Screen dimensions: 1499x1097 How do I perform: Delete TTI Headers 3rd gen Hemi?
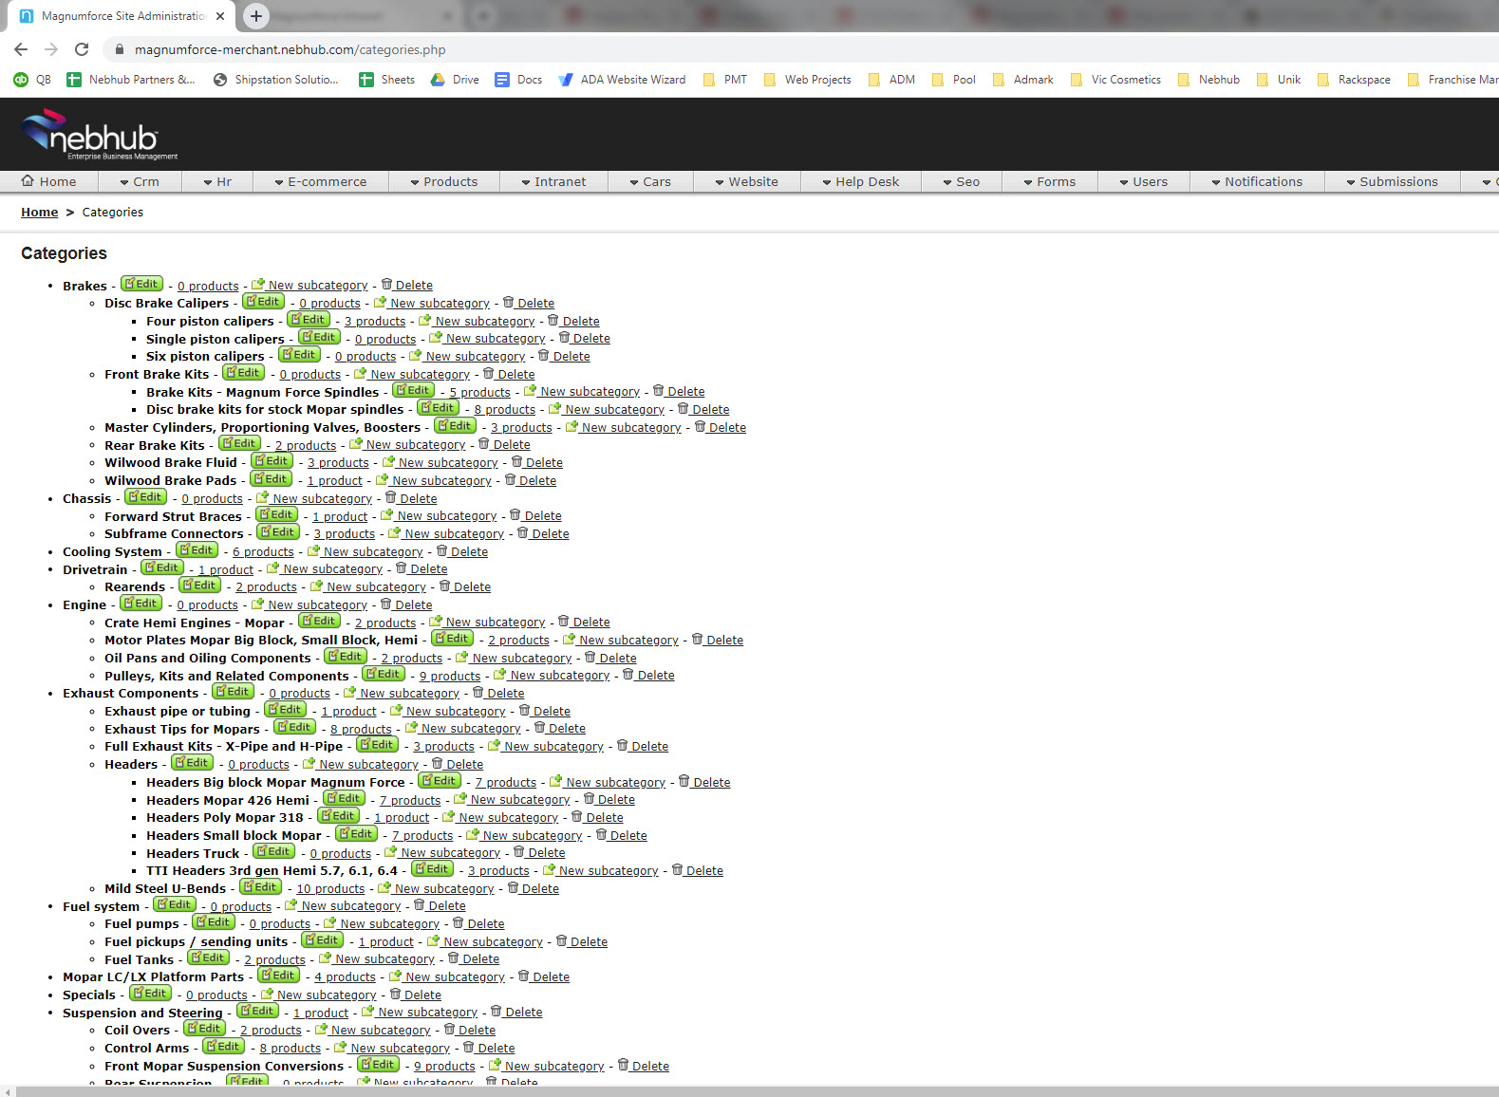698,871
